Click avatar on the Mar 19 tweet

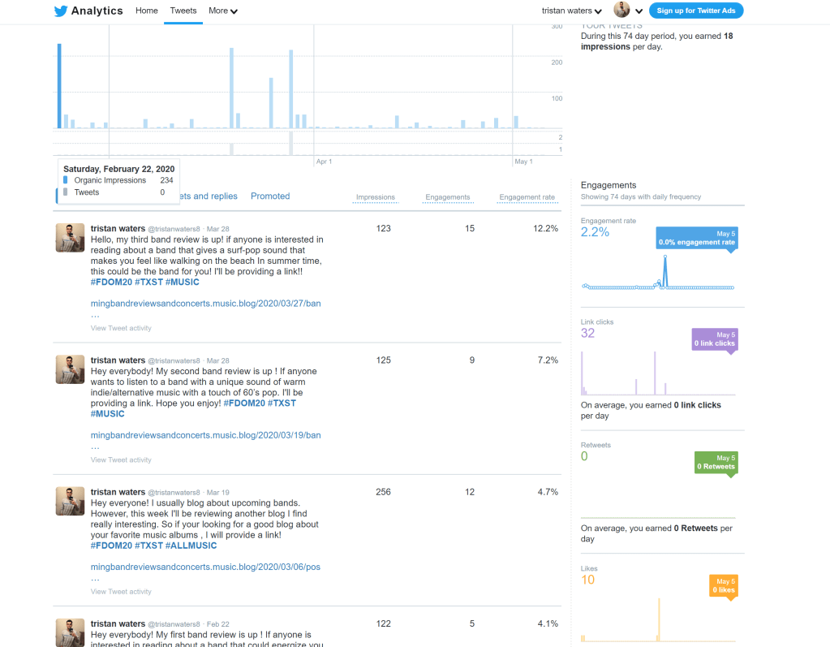coord(70,501)
